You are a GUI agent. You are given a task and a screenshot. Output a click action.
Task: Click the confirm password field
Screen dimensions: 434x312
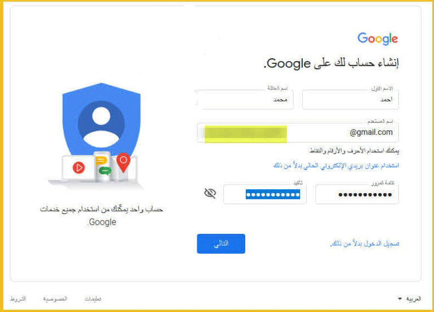tap(264, 194)
